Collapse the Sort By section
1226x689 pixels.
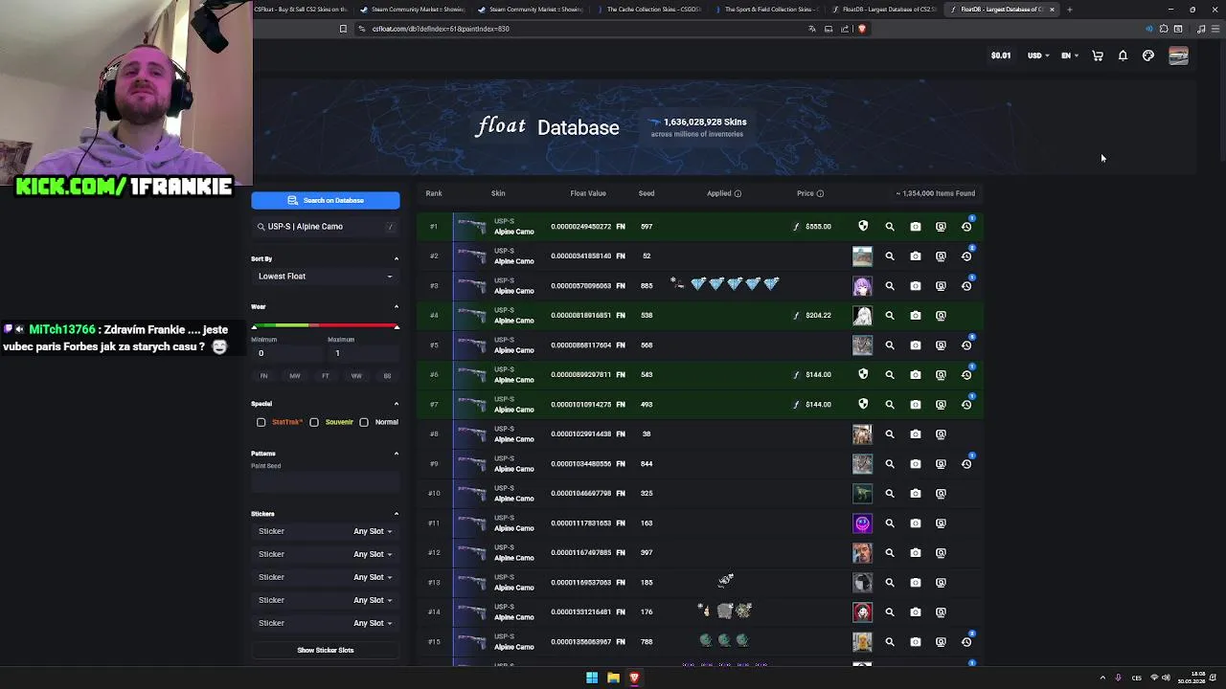397,258
